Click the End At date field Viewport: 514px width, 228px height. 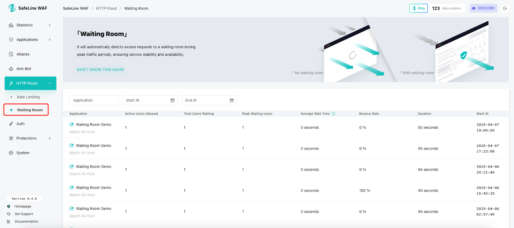coord(209,100)
